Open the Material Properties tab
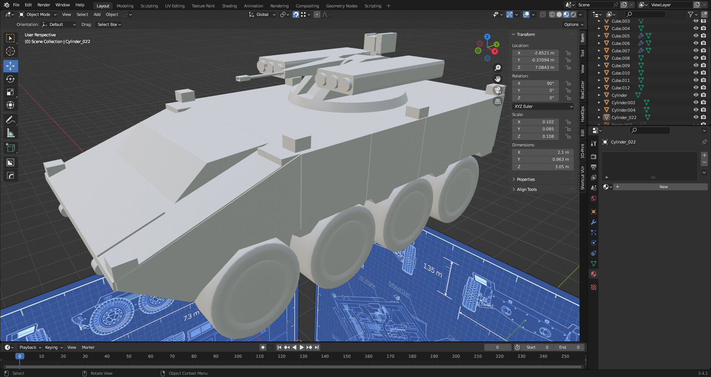The height and width of the screenshot is (377, 711). click(593, 274)
